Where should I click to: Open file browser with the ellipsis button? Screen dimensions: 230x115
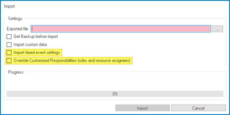coord(217,29)
